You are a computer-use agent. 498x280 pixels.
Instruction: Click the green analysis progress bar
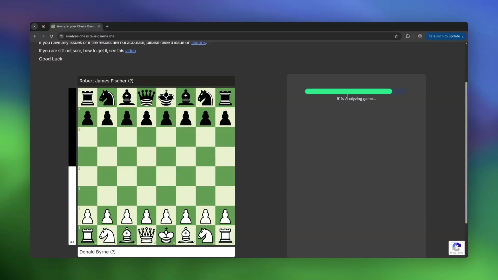pyautogui.click(x=348, y=91)
